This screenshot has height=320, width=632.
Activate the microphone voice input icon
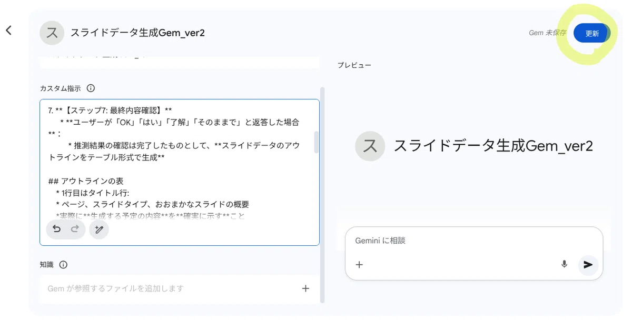point(564,264)
